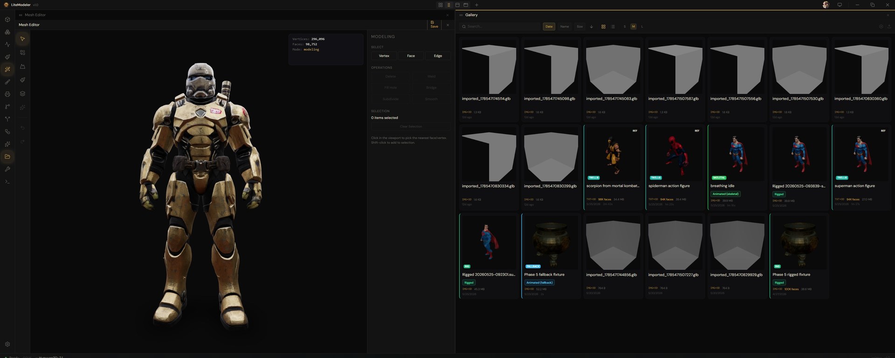The image size is (895, 358).
Task: Sort gallery by Date
Action: point(549,27)
